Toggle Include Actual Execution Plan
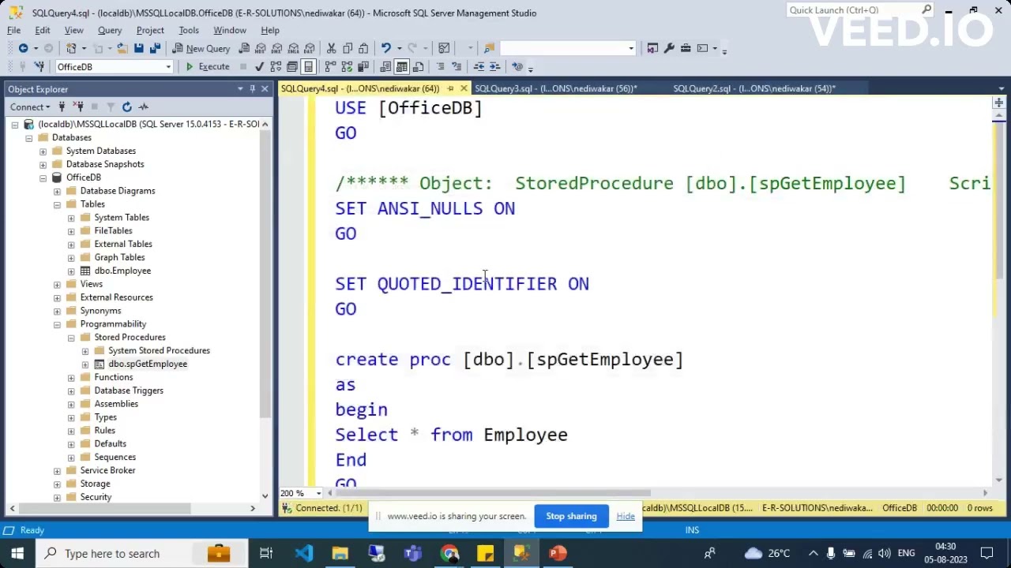This screenshot has height=568, width=1011. (x=330, y=66)
